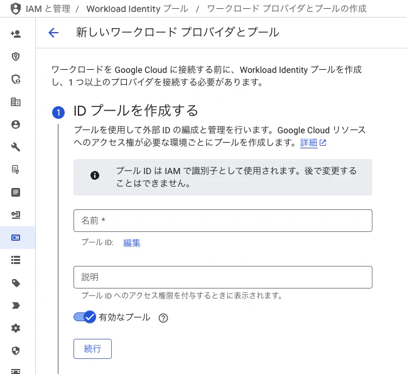Open the Tags icon in the sidebar

coord(16,283)
